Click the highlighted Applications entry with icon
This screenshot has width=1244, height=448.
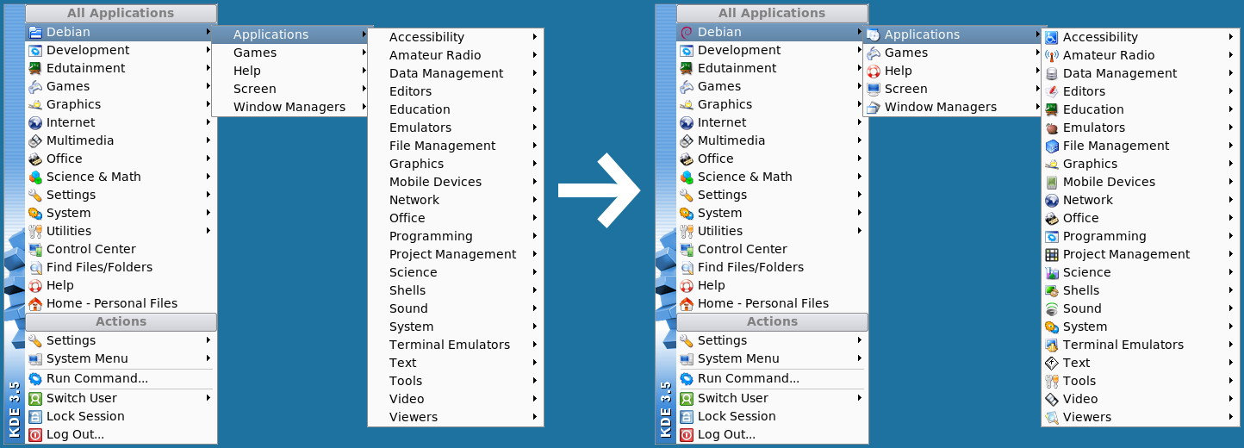(952, 34)
